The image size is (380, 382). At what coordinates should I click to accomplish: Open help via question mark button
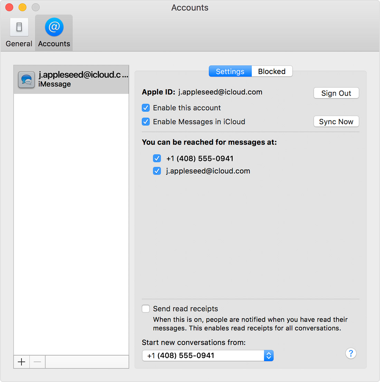point(351,353)
